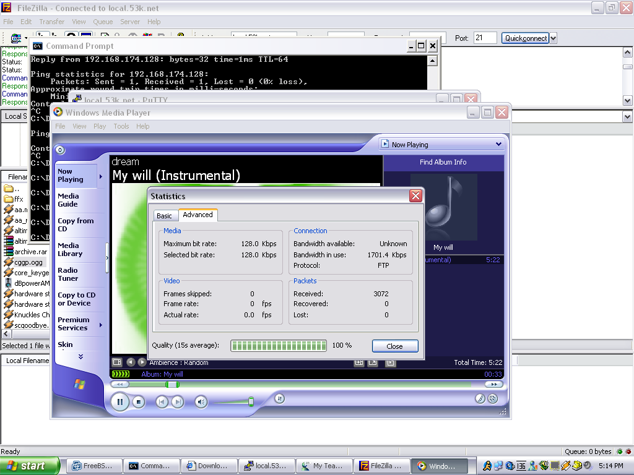The width and height of the screenshot is (634, 475).
Task: Expand the Now Playing sidebar arrow
Action: (101, 176)
